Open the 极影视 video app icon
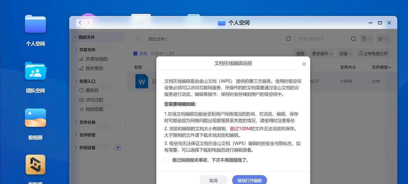Image resolution: width=408 pixels, height=184 pixels. point(35,165)
